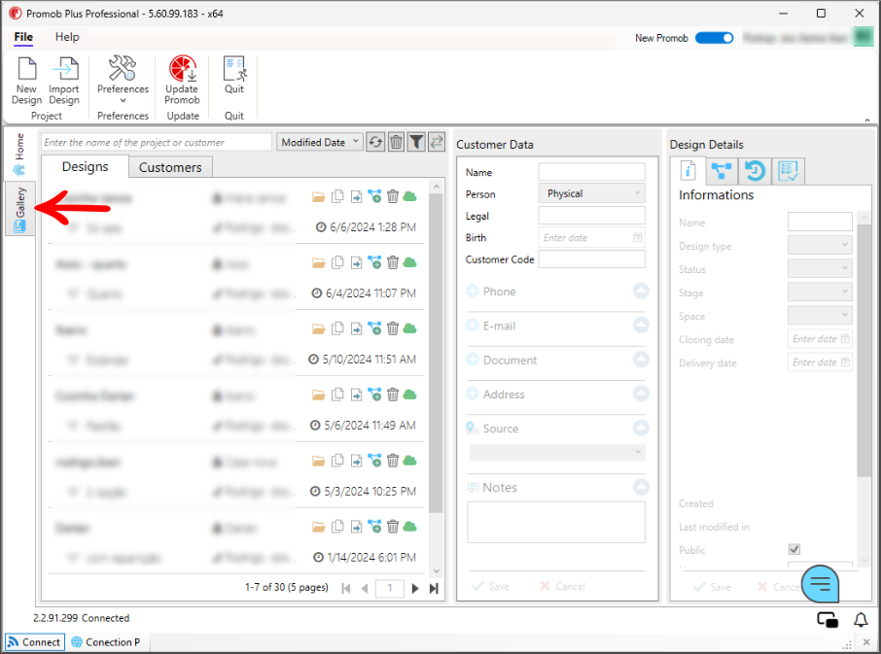Click Cancel in Customer Data panel
Image resolution: width=881 pixels, height=654 pixels.
coord(562,586)
